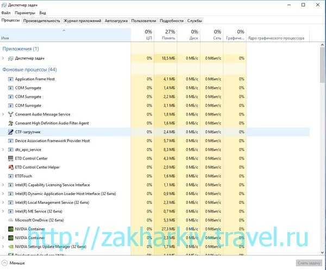The height and width of the screenshot is (270, 326).
Task: Click the ETD Control Center Helper icon
Action: point(11,168)
